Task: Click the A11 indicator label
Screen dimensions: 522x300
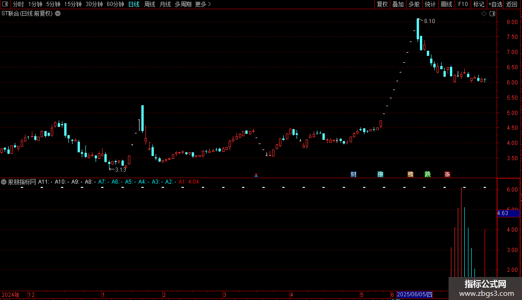Action: (x=45, y=182)
